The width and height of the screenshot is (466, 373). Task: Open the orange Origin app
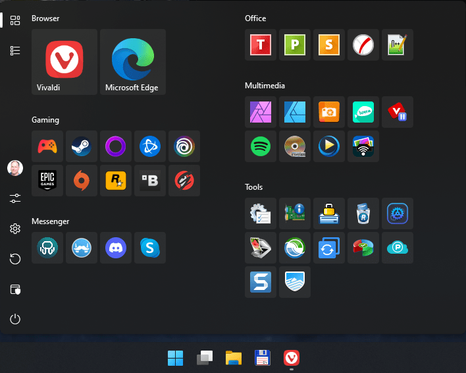(82, 181)
